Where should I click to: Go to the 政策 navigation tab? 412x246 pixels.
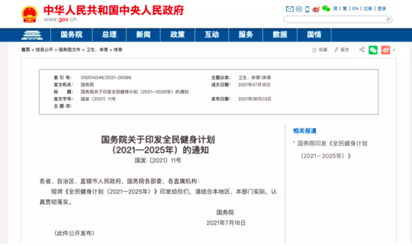tap(178, 35)
